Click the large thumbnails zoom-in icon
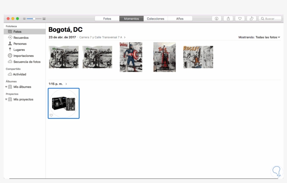This screenshot has width=287, height=183. click(x=44, y=18)
